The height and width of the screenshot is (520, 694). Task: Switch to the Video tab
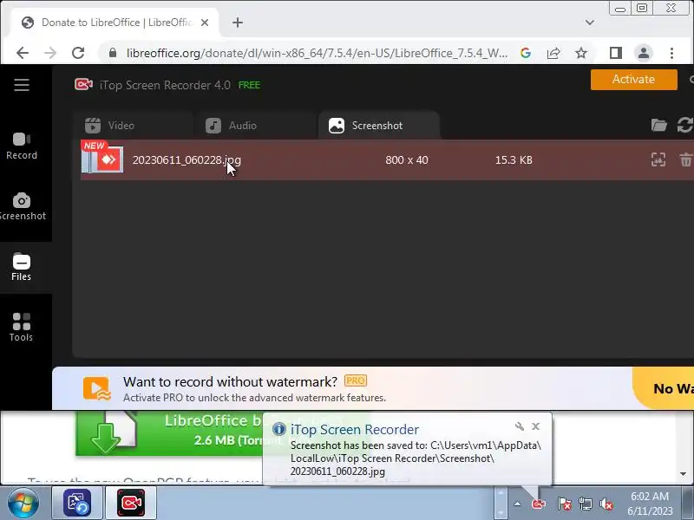(x=133, y=126)
